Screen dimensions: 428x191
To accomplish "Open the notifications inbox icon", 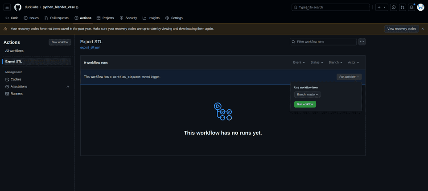I will (x=412, y=7).
